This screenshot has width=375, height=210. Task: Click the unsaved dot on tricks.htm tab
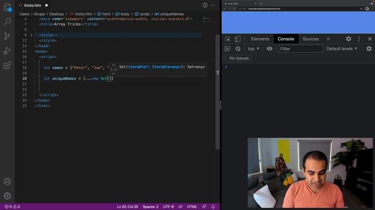pyautogui.click(x=46, y=5)
